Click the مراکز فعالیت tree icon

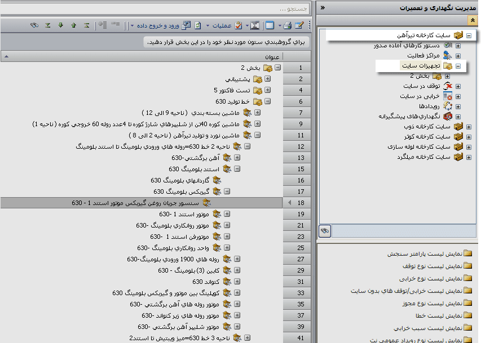coord(448,56)
